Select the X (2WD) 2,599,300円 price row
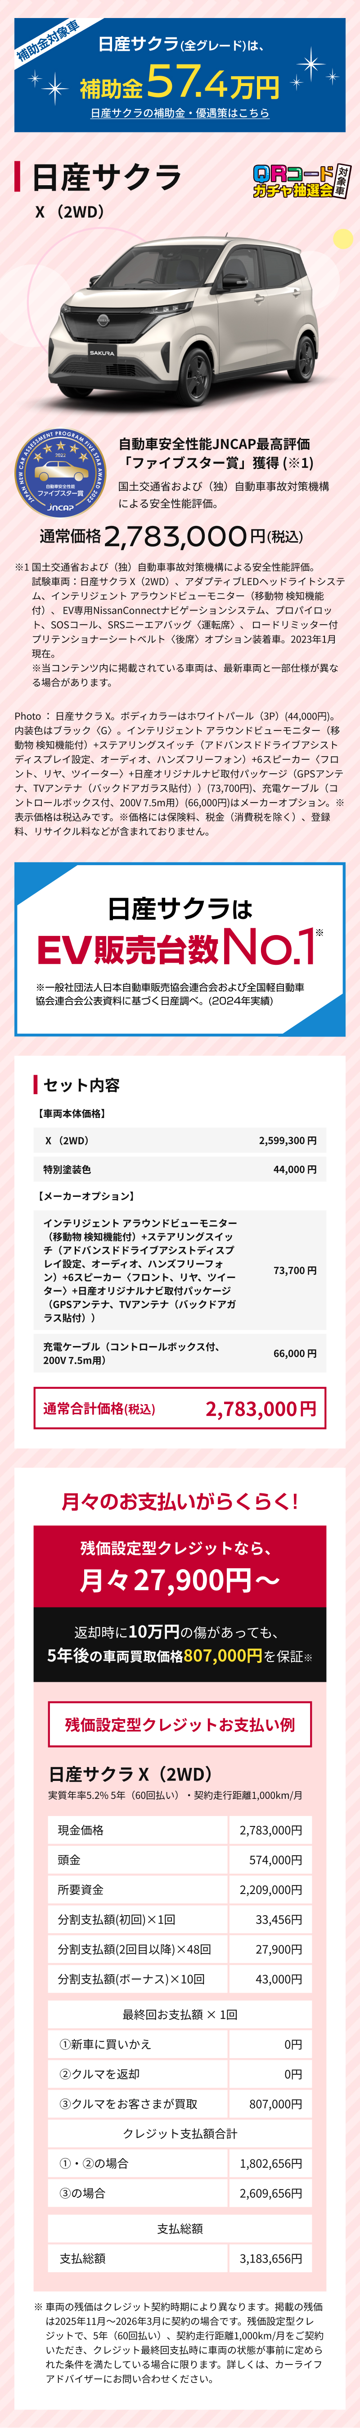Screen dimensions: 360x2428 click(180, 1141)
